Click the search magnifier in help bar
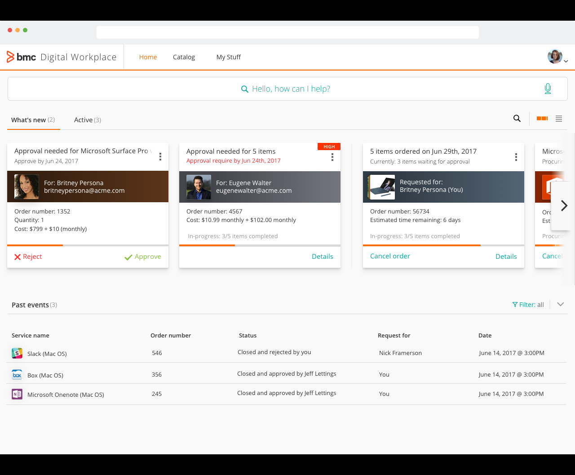This screenshot has width=575, height=475. [x=245, y=89]
